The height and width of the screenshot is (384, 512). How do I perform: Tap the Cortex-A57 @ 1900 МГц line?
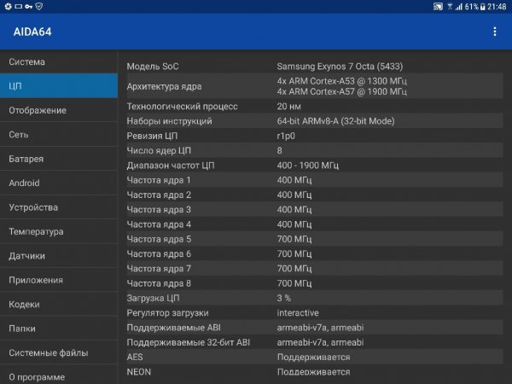pyautogui.click(x=342, y=91)
